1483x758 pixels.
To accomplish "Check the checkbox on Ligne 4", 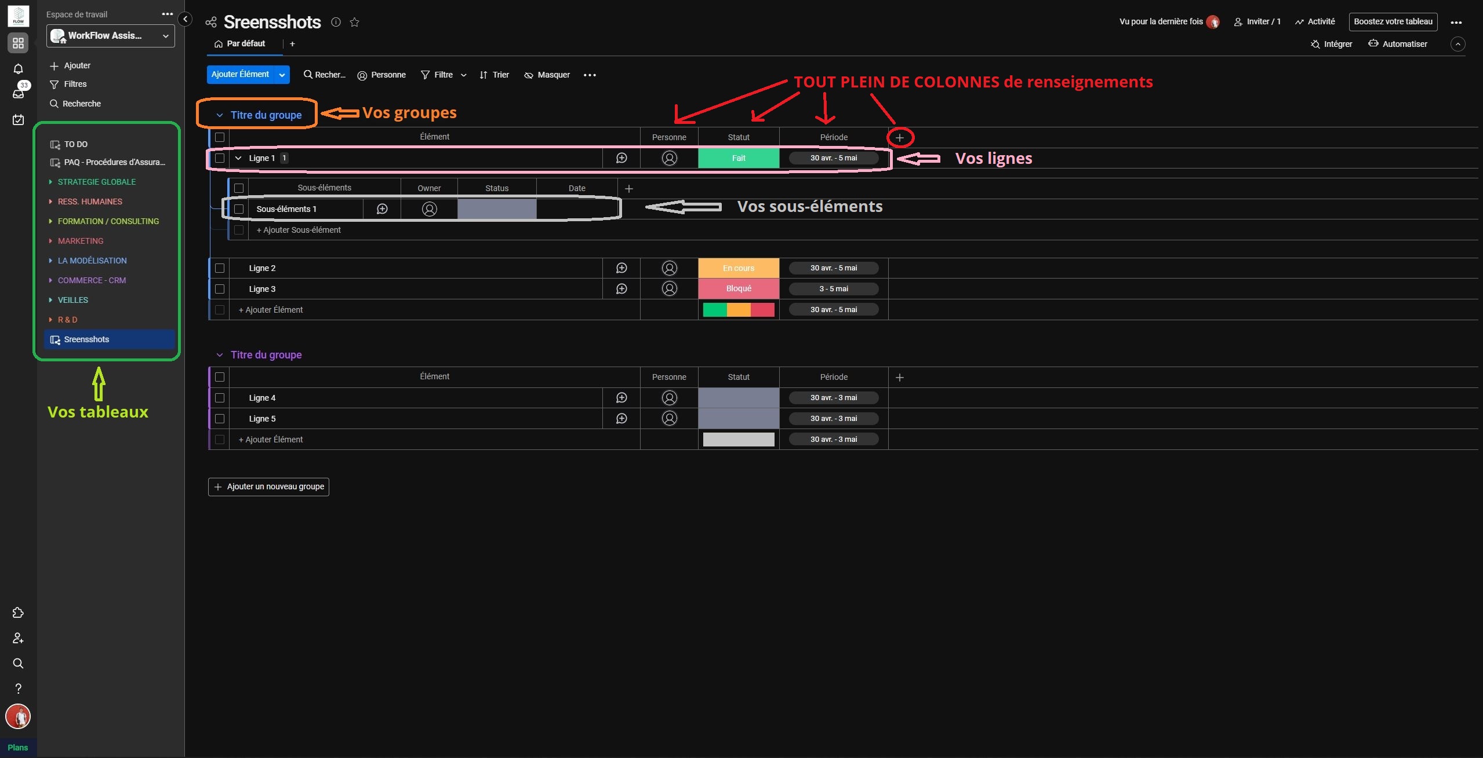I will [220, 398].
